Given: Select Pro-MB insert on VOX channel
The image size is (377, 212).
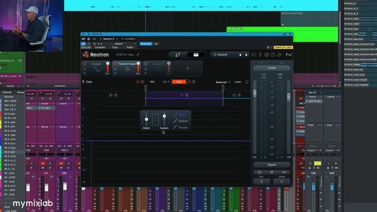Looking at the screenshot, I should pos(46,108).
